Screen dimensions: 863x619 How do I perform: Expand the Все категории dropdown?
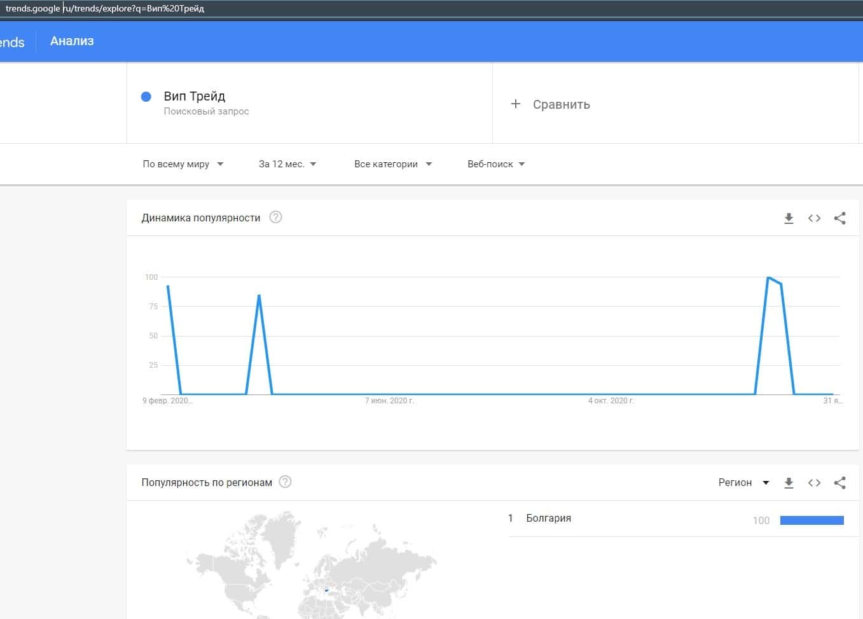click(x=393, y=164)
